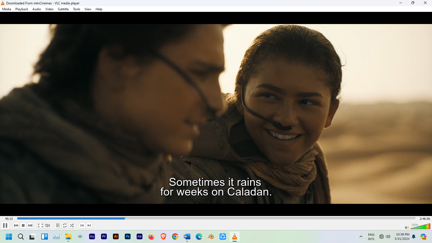Open network status in system tray

pos(382,237)
